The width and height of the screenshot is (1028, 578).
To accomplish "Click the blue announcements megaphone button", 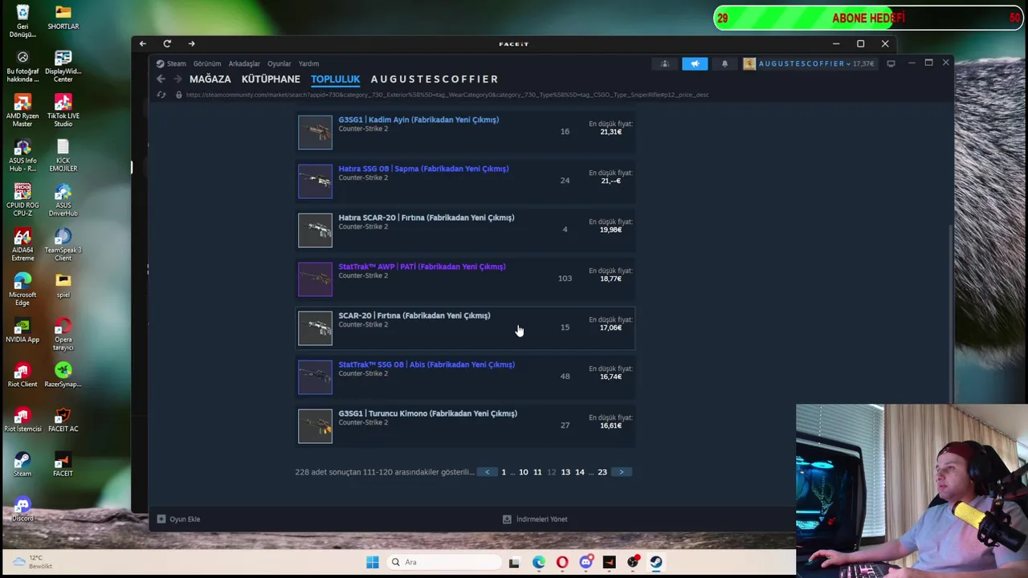I will 695,63.
